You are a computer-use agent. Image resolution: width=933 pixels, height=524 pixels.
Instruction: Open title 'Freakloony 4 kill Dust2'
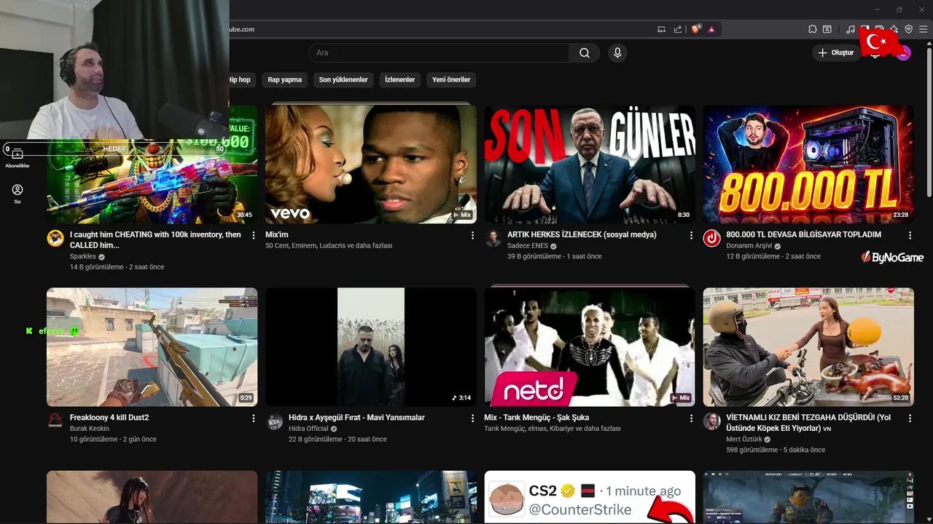[109, 417]
